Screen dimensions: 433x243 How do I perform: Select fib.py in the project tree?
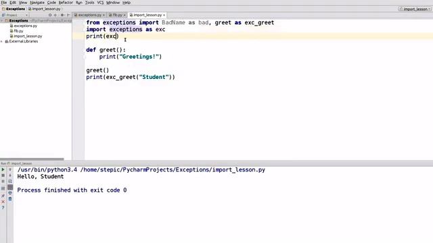[18, 31]
